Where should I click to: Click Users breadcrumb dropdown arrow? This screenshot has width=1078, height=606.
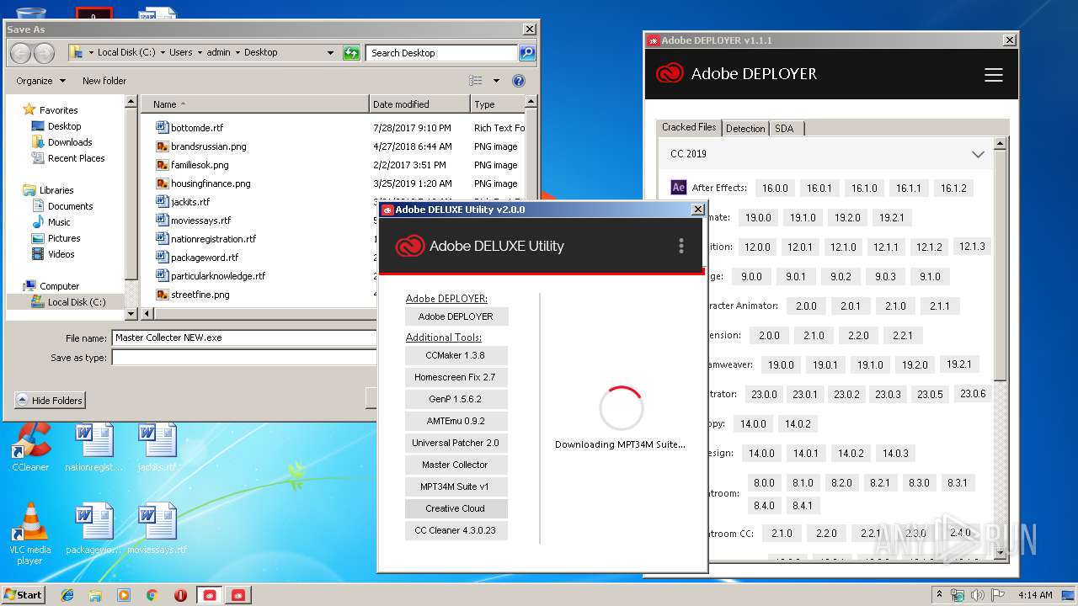pyautogui.click(x=200, y=52)
